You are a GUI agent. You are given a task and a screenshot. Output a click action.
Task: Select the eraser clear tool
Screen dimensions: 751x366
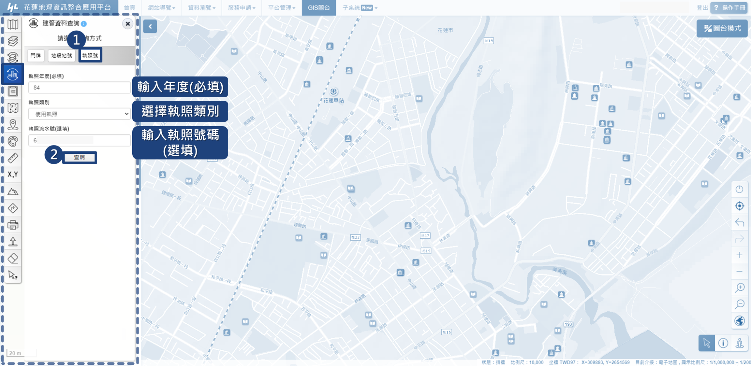point(13,259)
